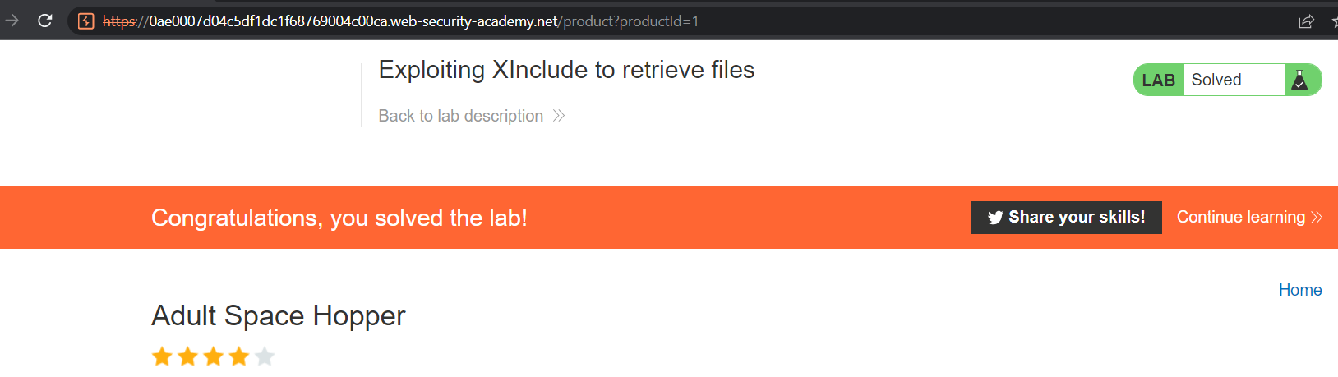Click the share page icon in address bar
This screenshot has width=1338, height=377.
pyautogui.click(x=1306, y=21)
